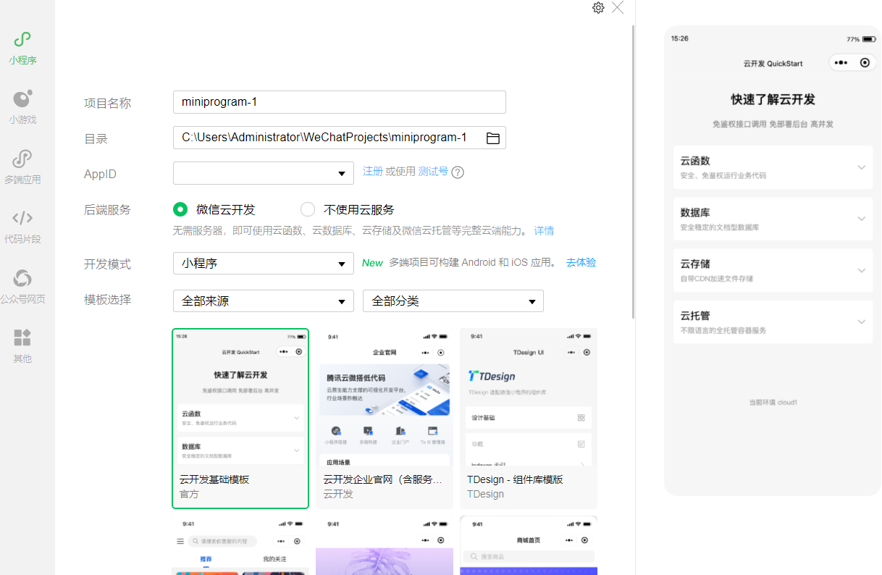The width and height of the screenshot is (882, 575).
Task: Expand the 数据库 row in preview
Action: coord(773,219)
